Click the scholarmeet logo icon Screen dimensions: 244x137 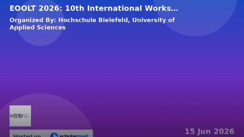point(54,135)
